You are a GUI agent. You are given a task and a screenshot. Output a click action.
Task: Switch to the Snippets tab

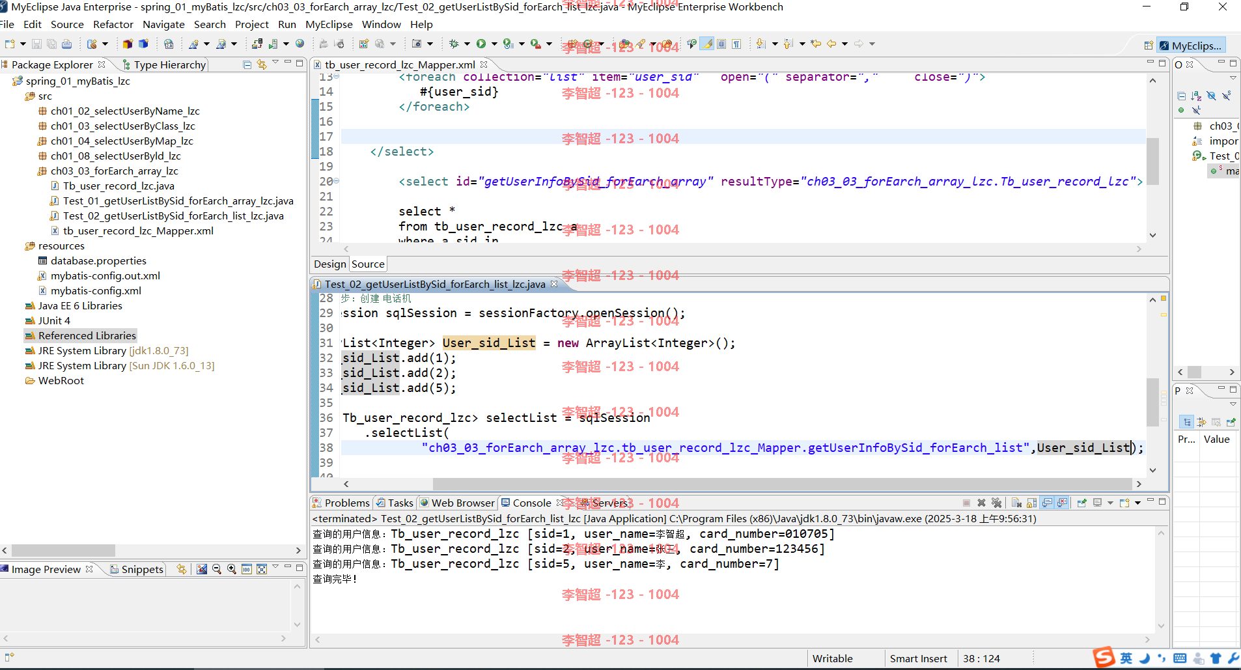(137, 569)
